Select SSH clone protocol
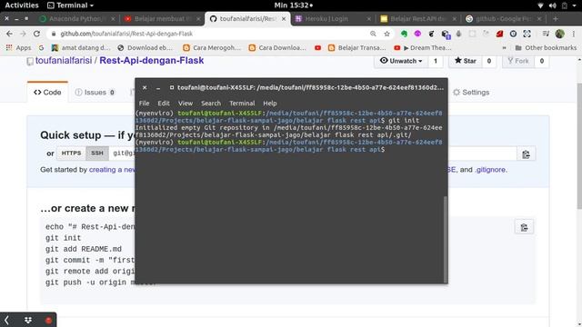Viewport: 582px width, 327px height. [x=97, y=154]
